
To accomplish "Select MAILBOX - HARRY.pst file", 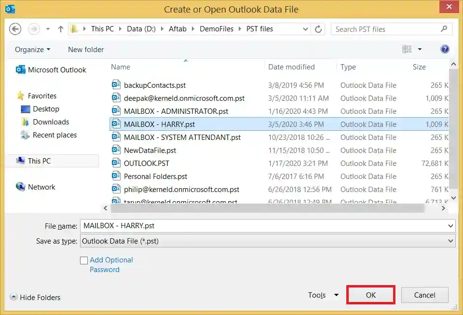I will pyautogui.click(x=159, y=124).
